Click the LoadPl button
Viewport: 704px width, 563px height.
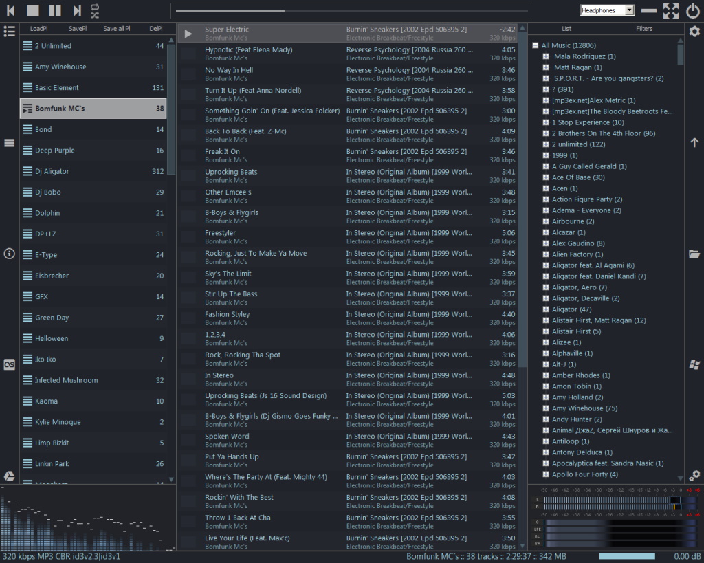[x=38, y=29]
